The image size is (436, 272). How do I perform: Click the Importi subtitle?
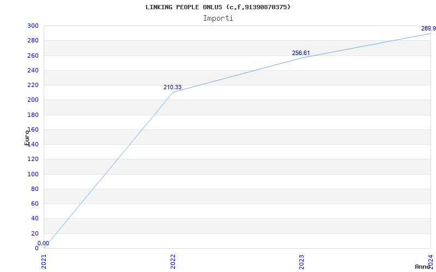click(218, 18)
